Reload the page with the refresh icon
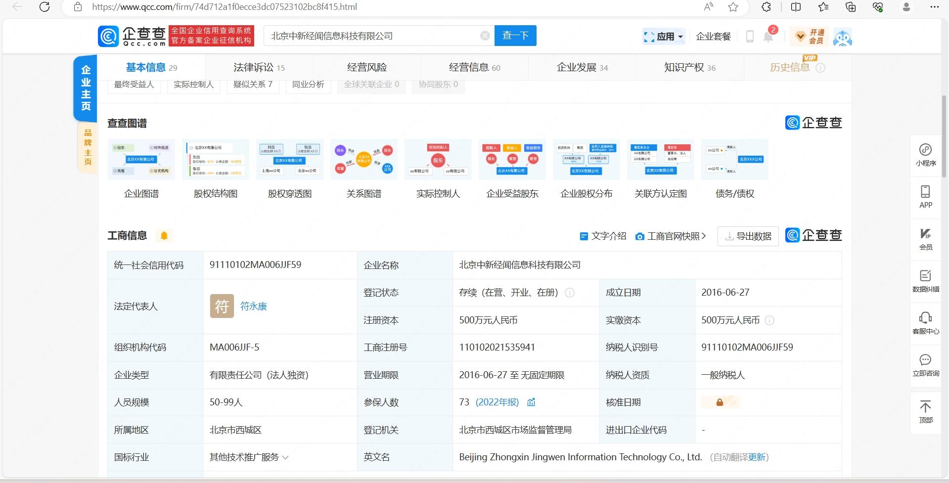949x483 pixels. click(x=45, y=7)
